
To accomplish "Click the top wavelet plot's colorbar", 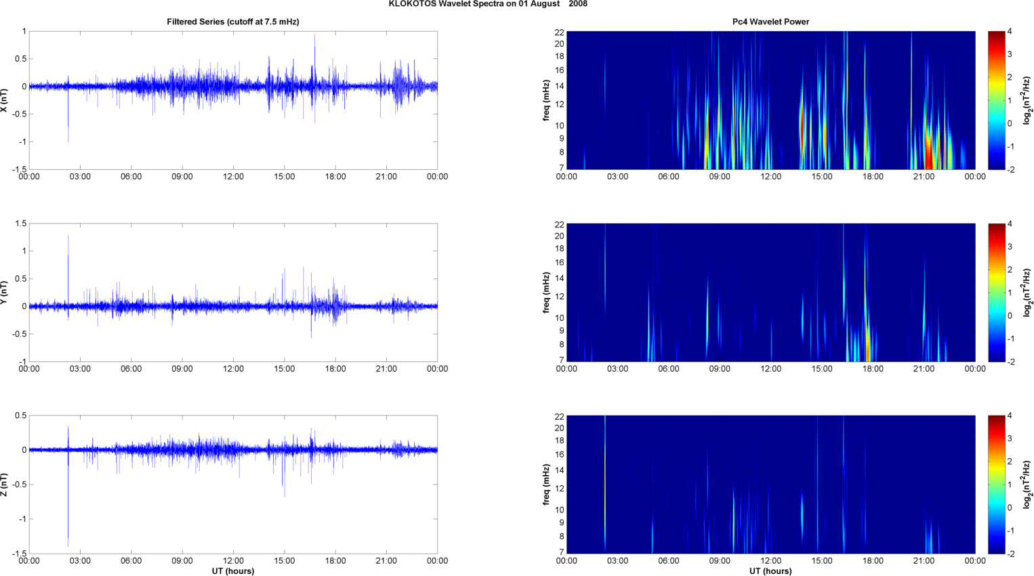I will [996, 100].
